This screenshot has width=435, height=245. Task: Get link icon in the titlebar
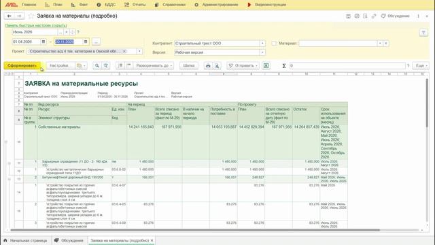point(374,16)
